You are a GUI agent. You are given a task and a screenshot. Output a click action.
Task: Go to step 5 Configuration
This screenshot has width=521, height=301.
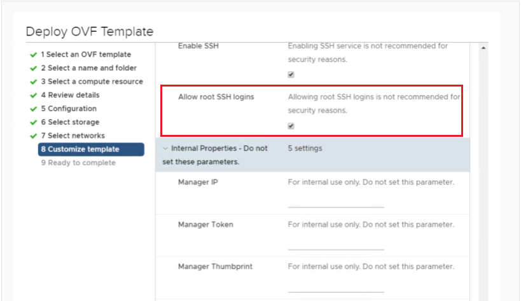(x=69, y=109)
